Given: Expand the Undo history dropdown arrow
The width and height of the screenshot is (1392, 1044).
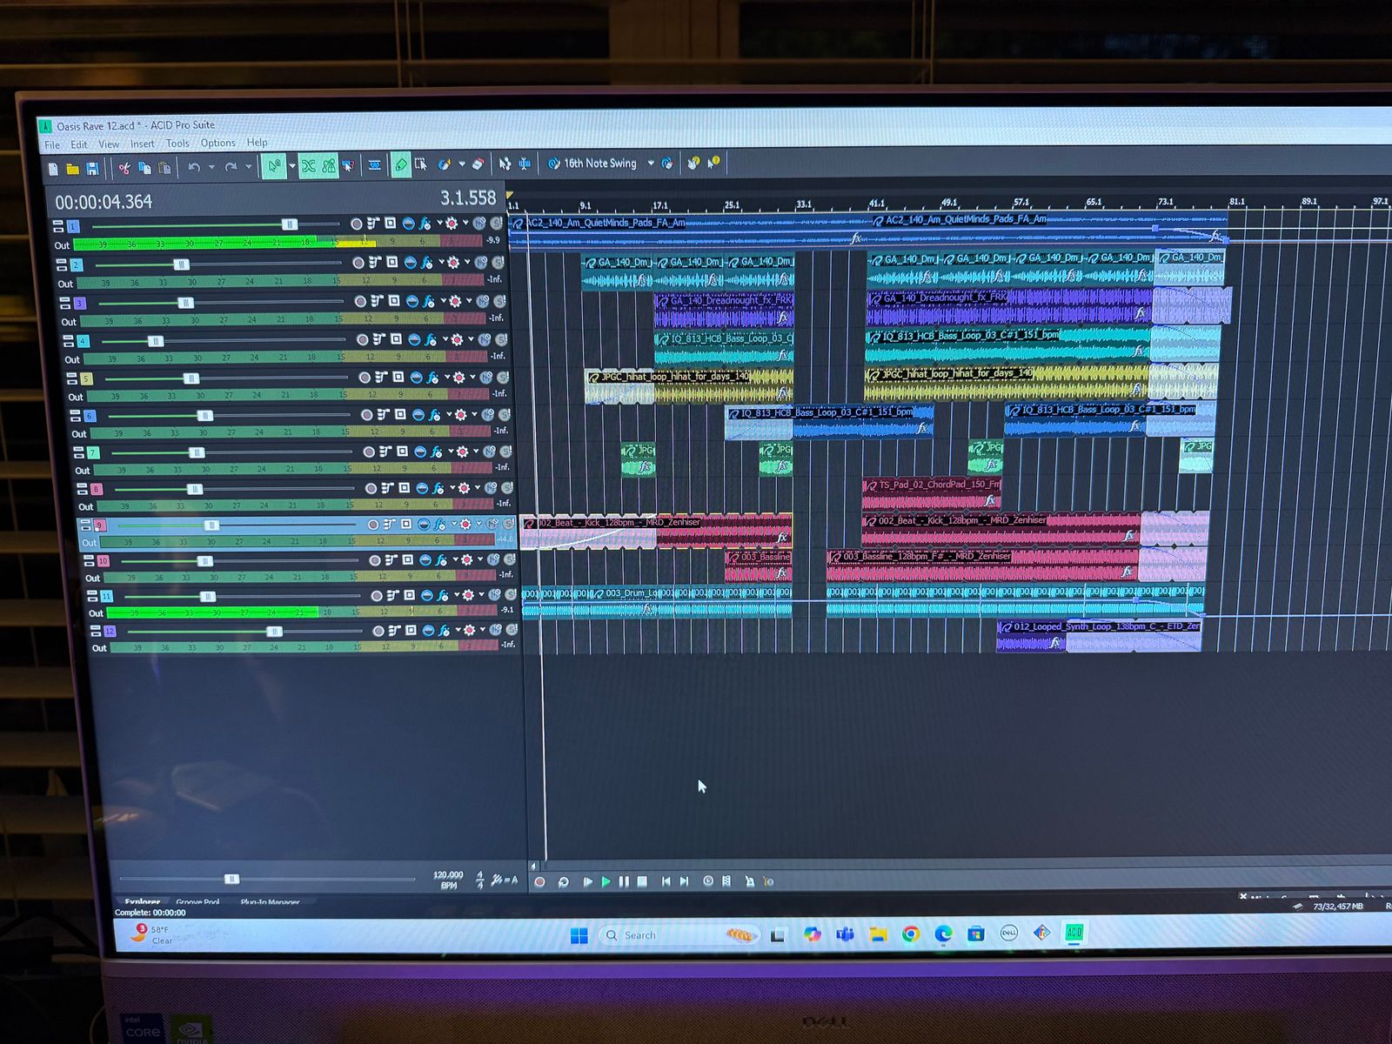Looking at the screenshot, I should (211, 168).
